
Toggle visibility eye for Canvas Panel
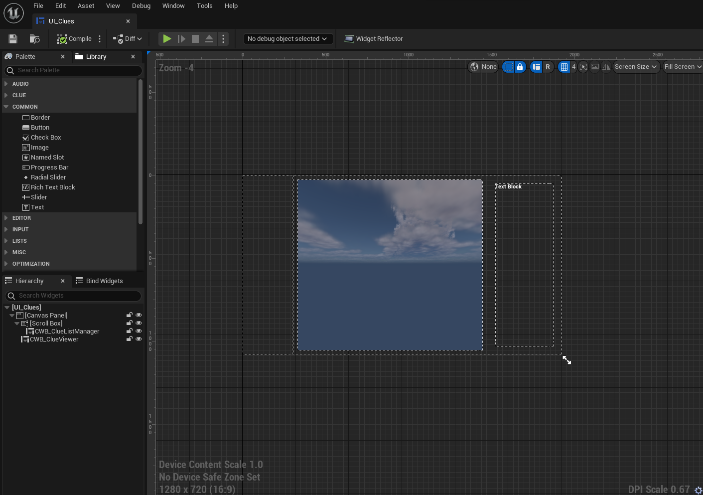coord(139,315)
